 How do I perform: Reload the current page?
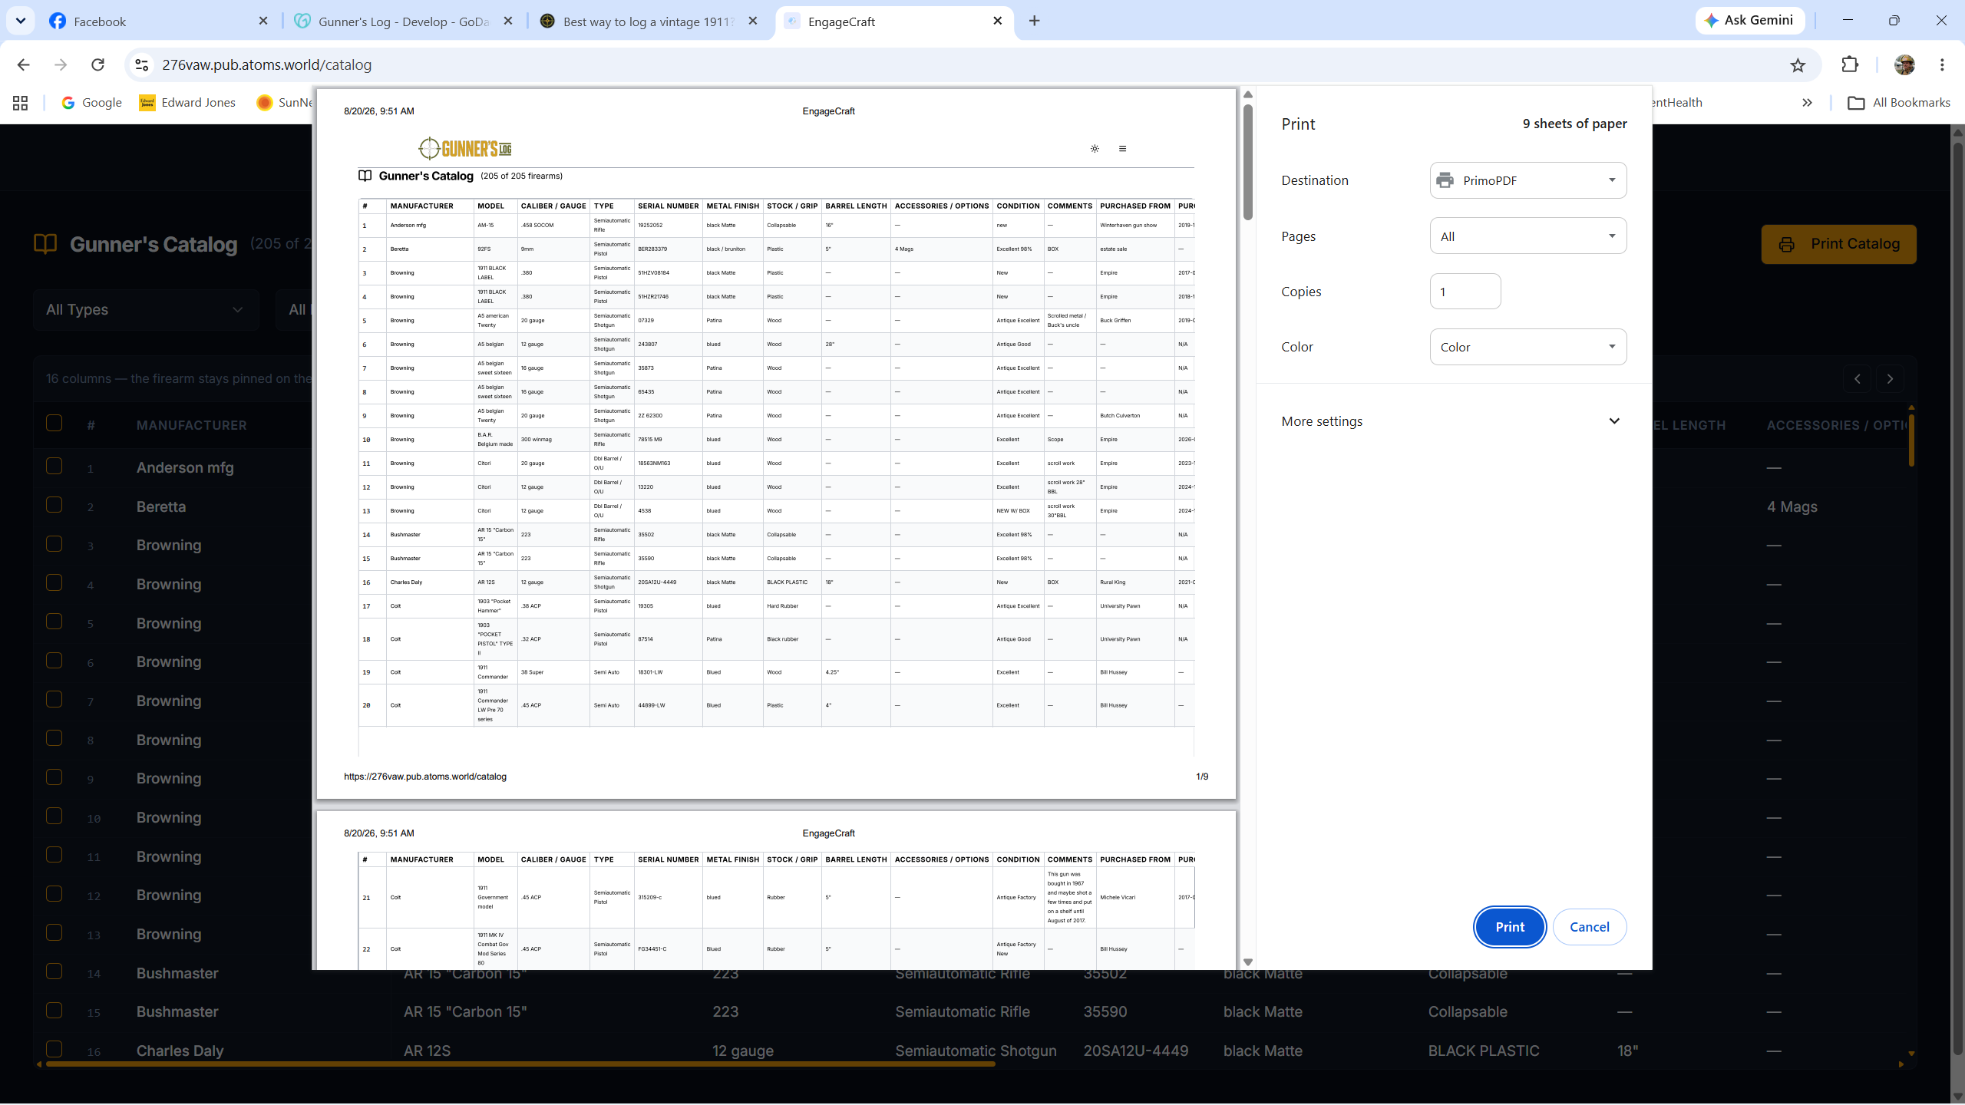(97, 65)
